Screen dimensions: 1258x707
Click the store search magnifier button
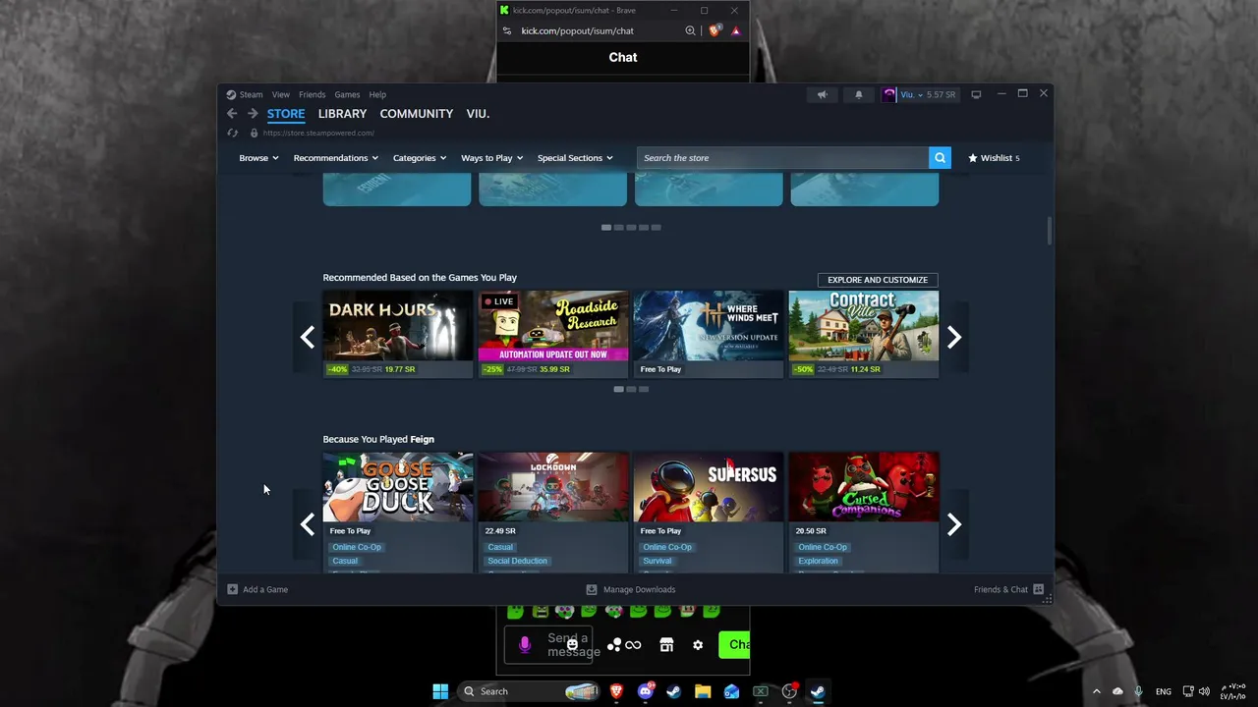pos(940,158)
